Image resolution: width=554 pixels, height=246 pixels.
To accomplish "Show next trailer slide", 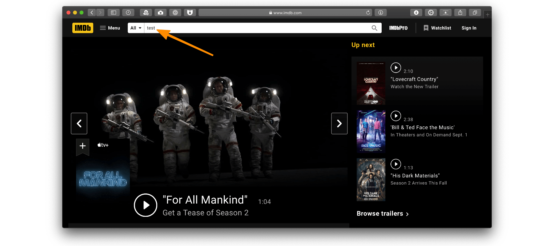I will click(x=339, y=124).
